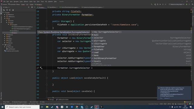Click the Windows Start button
The image size is (194, 109).
[x=2, y=107]
